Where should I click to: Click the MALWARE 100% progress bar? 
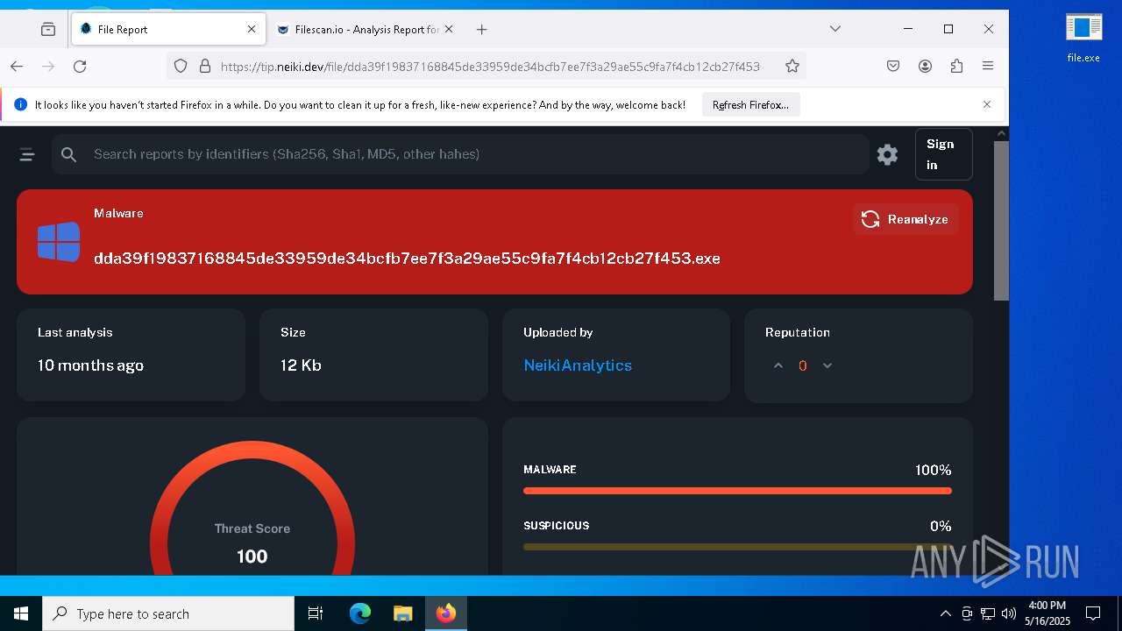pos(737,491)
